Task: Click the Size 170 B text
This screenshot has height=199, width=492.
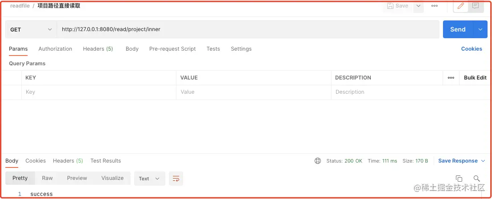Action: 415,161
